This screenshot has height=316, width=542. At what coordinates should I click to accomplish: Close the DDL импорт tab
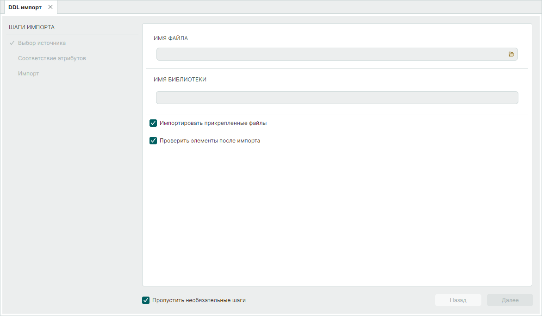50,7
